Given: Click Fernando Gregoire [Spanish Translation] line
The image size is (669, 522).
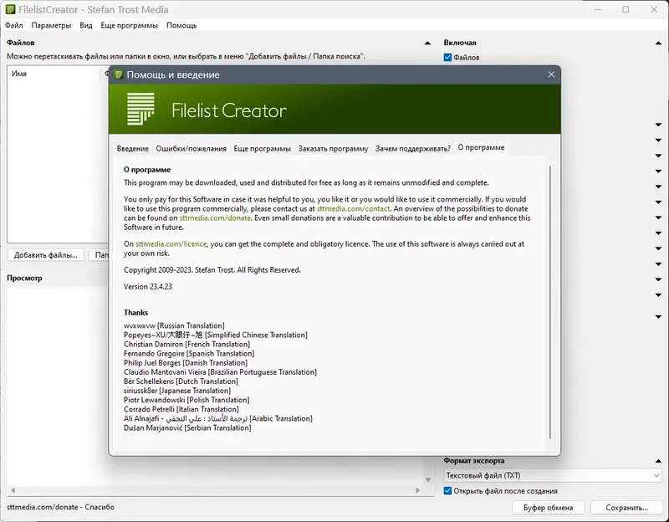Looking at the screenshot, I should (189, 354).
